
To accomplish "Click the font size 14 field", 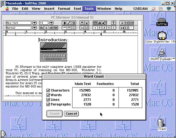I will point(44,23).
